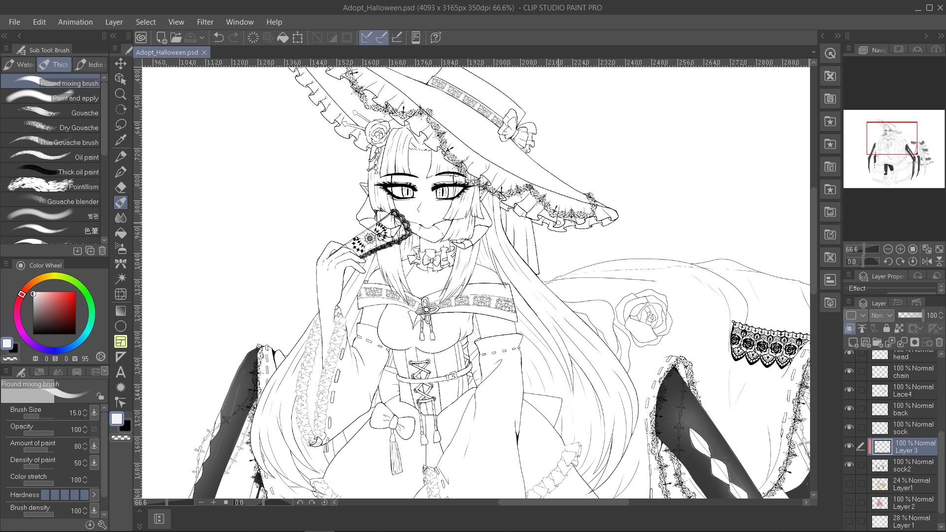946x532 pixels.
Task: Flip the view horizontally in the Navigator
Action: (927, 262)
